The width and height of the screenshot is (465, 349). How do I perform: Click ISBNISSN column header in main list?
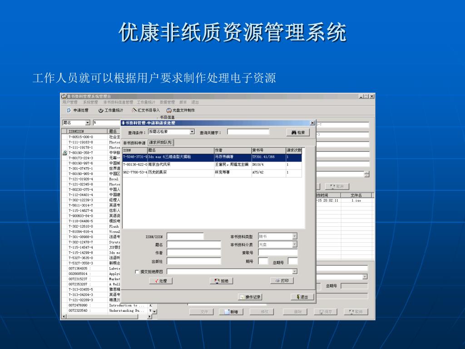pyautogui.click(x=87, y=131)
